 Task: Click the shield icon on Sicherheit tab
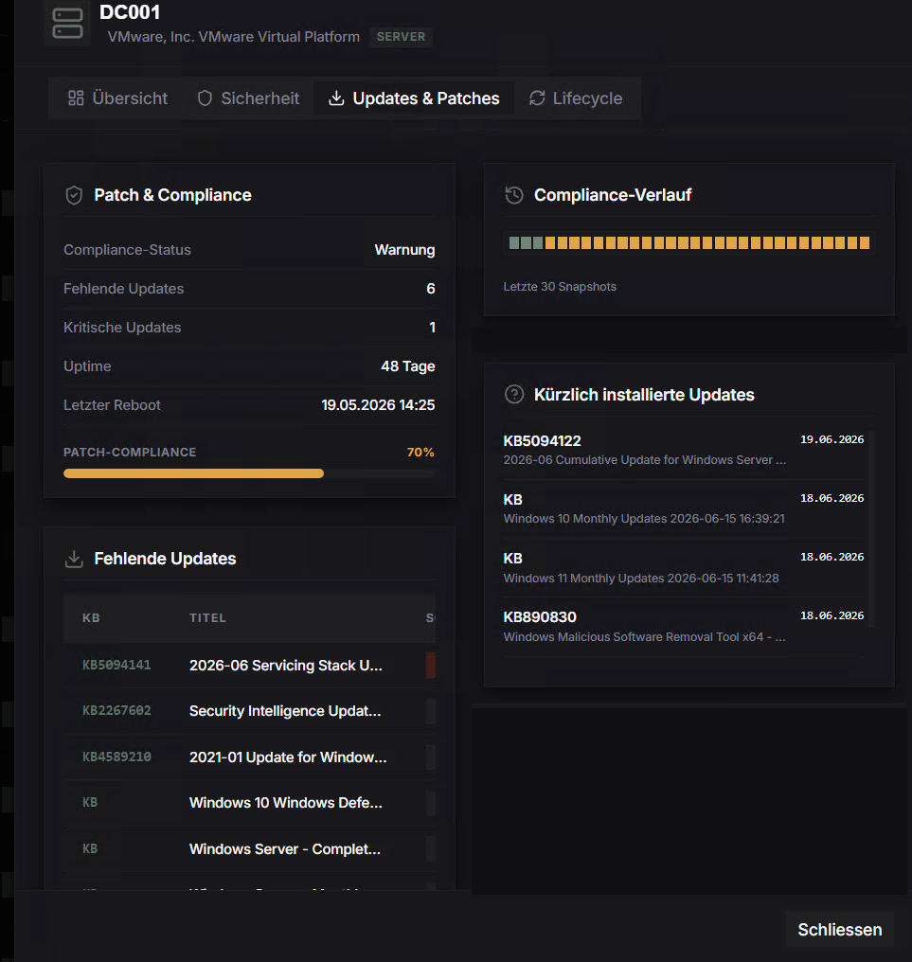click(205, 98)
